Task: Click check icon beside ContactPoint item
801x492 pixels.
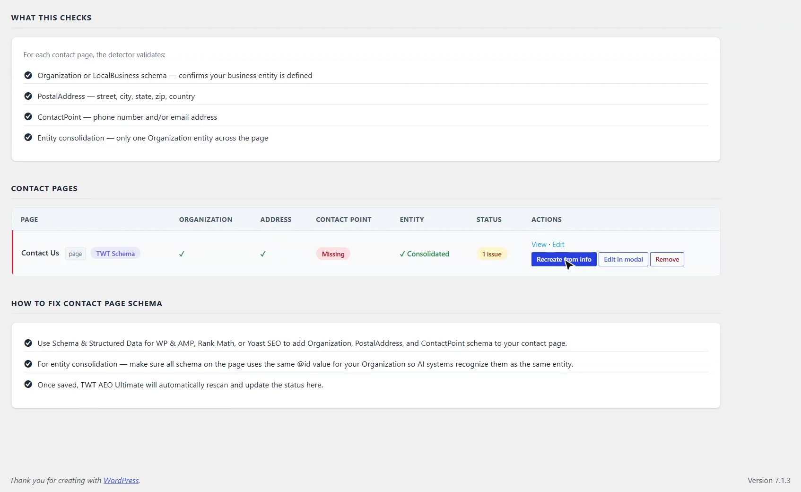Action: (x=28, y=117)
